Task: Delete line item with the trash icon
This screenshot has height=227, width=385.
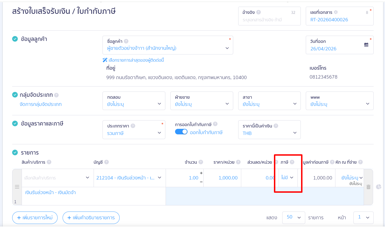Action: click(368, 187)
